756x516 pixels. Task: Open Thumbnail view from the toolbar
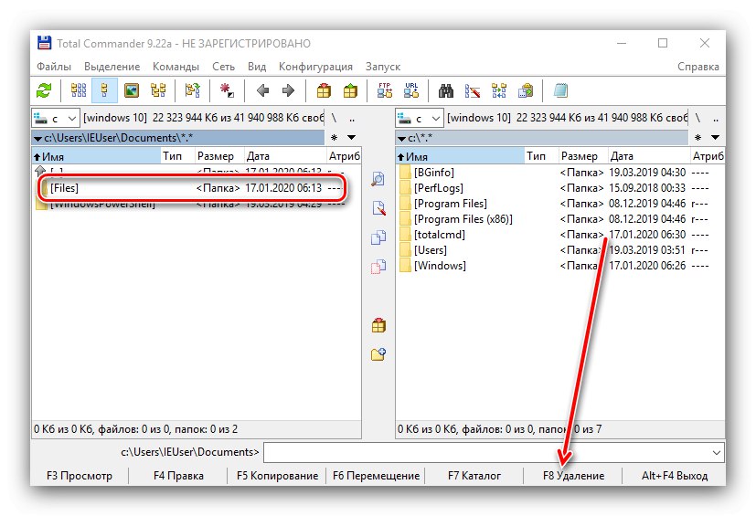pyautogui.click(x=132, y=90)
